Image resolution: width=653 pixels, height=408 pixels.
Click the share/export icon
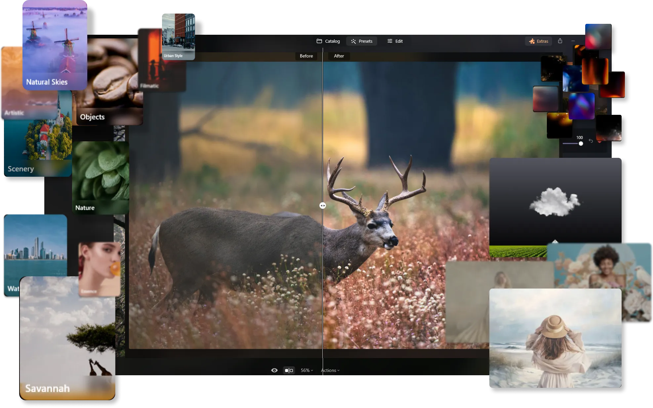560,41
